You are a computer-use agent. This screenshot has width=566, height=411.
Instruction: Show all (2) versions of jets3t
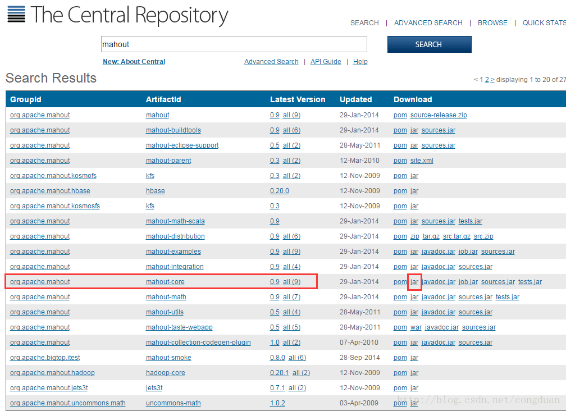click(x=298, y=388)
